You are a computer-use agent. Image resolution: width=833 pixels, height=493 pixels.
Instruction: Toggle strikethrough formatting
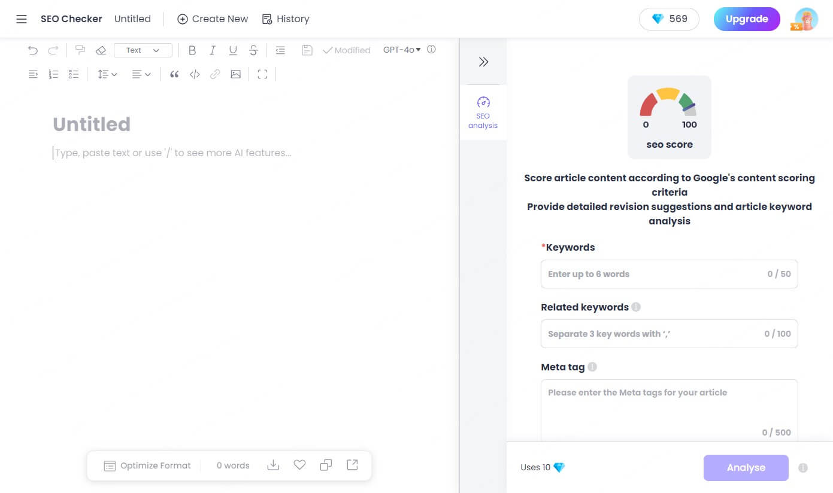(253, 50)
